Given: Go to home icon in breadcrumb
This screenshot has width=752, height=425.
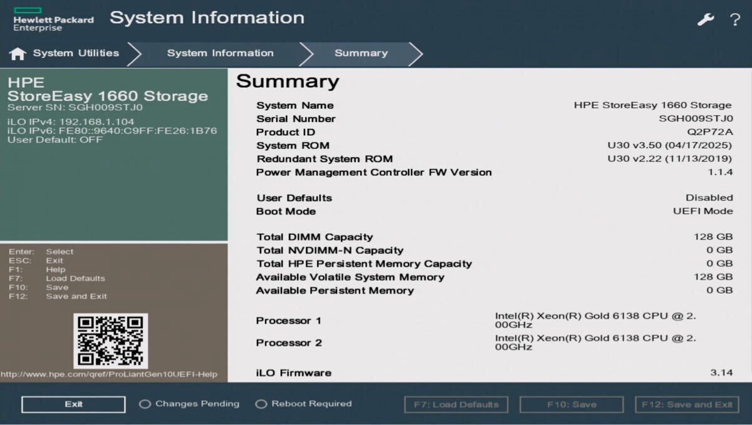Looking at the screenshot, I should 18,54.
